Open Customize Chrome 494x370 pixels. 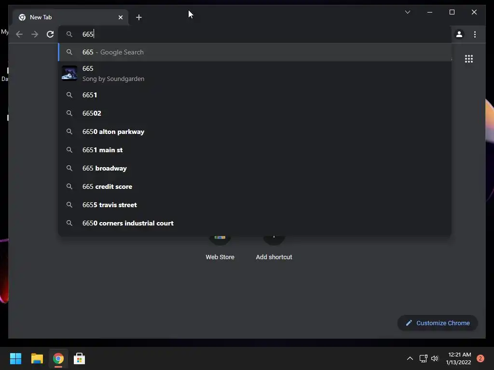click(x=438, y=323)
